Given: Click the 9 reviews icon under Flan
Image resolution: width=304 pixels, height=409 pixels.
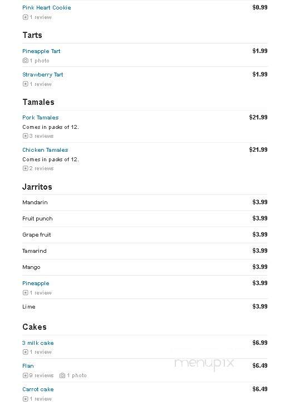Looking at the screenshot, I should [x=25, y=376].
